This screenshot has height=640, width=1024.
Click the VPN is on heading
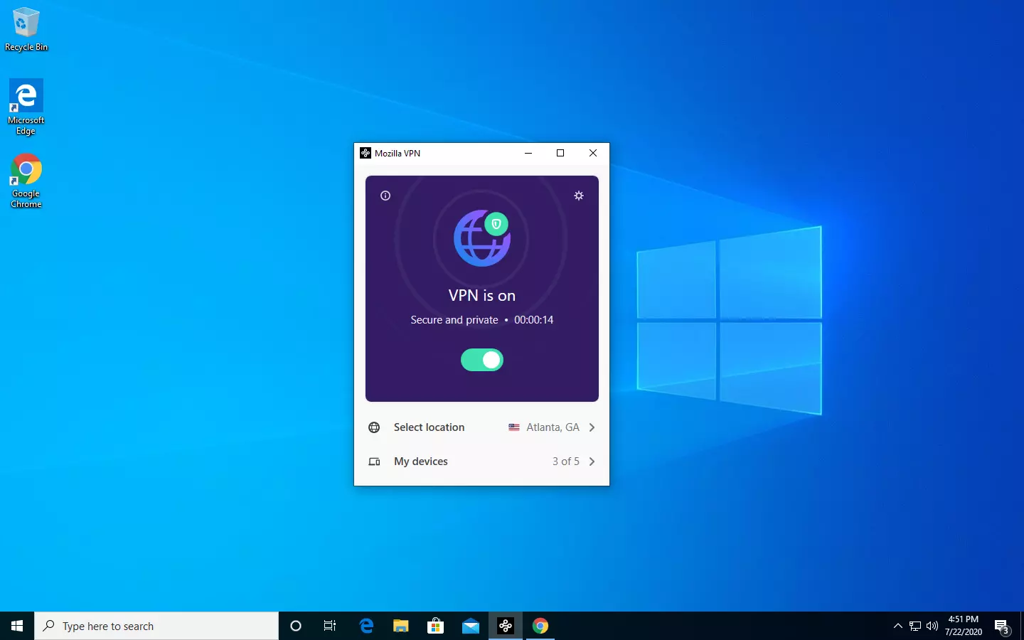pos(482,296)
